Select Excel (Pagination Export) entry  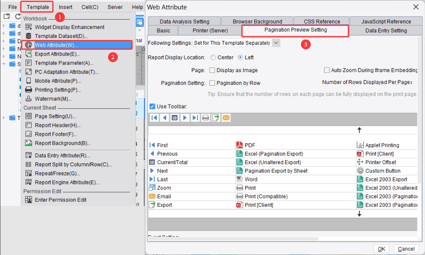pos(270,154)
